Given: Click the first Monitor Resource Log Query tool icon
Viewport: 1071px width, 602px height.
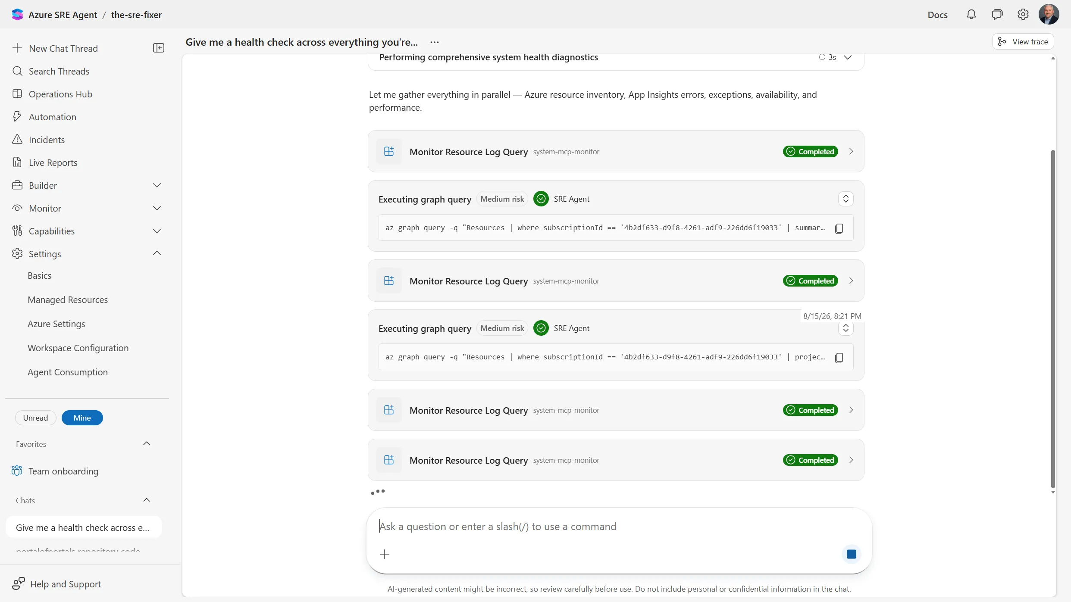Looking at the screenshot, I should click(x=389, y=151).
